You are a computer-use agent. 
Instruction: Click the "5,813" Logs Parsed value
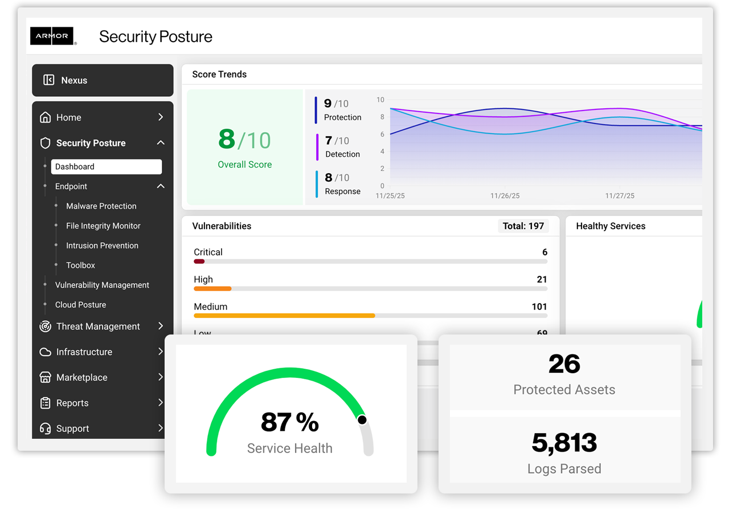[564, 443]
